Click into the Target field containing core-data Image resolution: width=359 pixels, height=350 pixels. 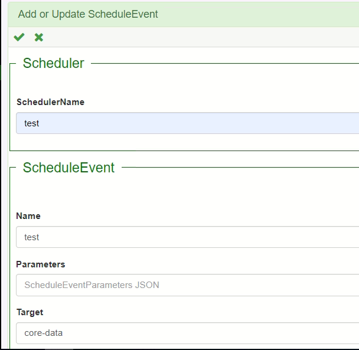(x=188, y=333)
